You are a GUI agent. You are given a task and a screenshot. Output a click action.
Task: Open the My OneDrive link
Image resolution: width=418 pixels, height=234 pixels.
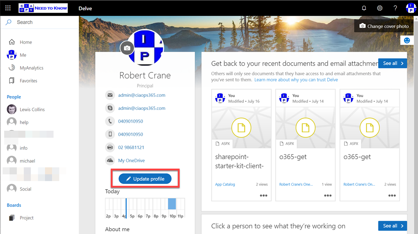point(131,160)
